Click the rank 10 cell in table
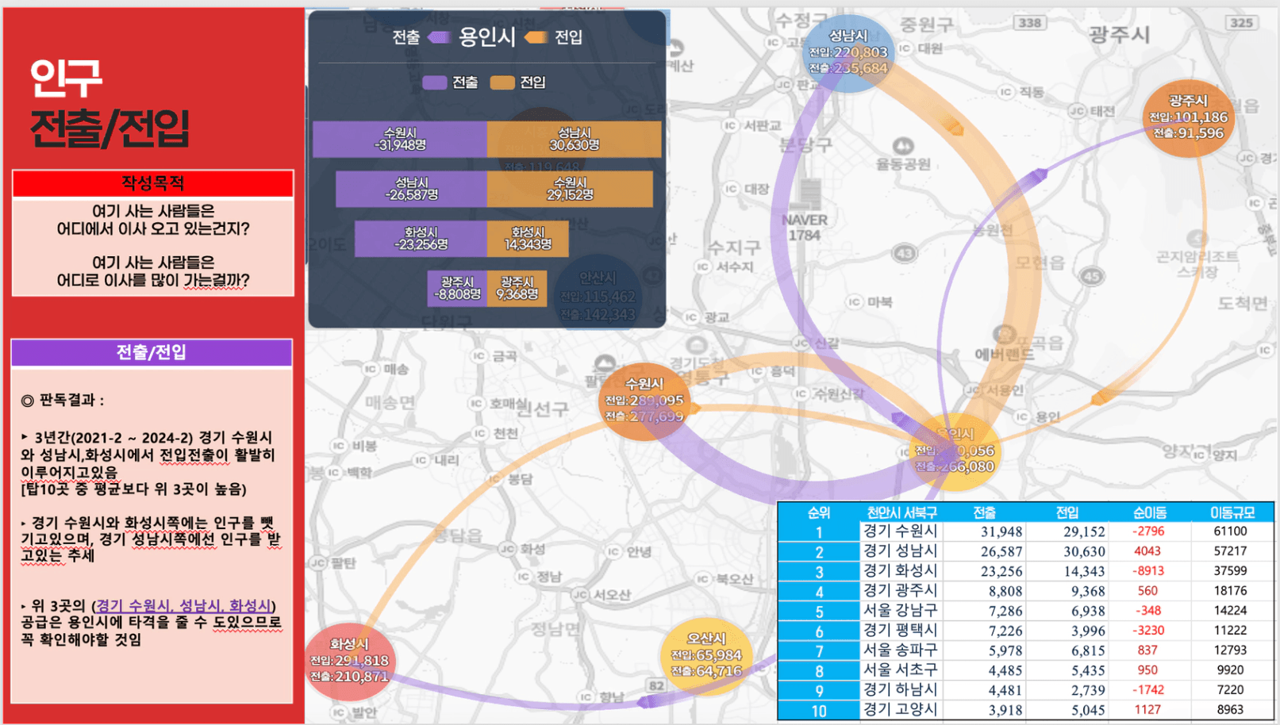Image resolution: width=1280 pixels, height=725 pixels. tap(818, 711)
